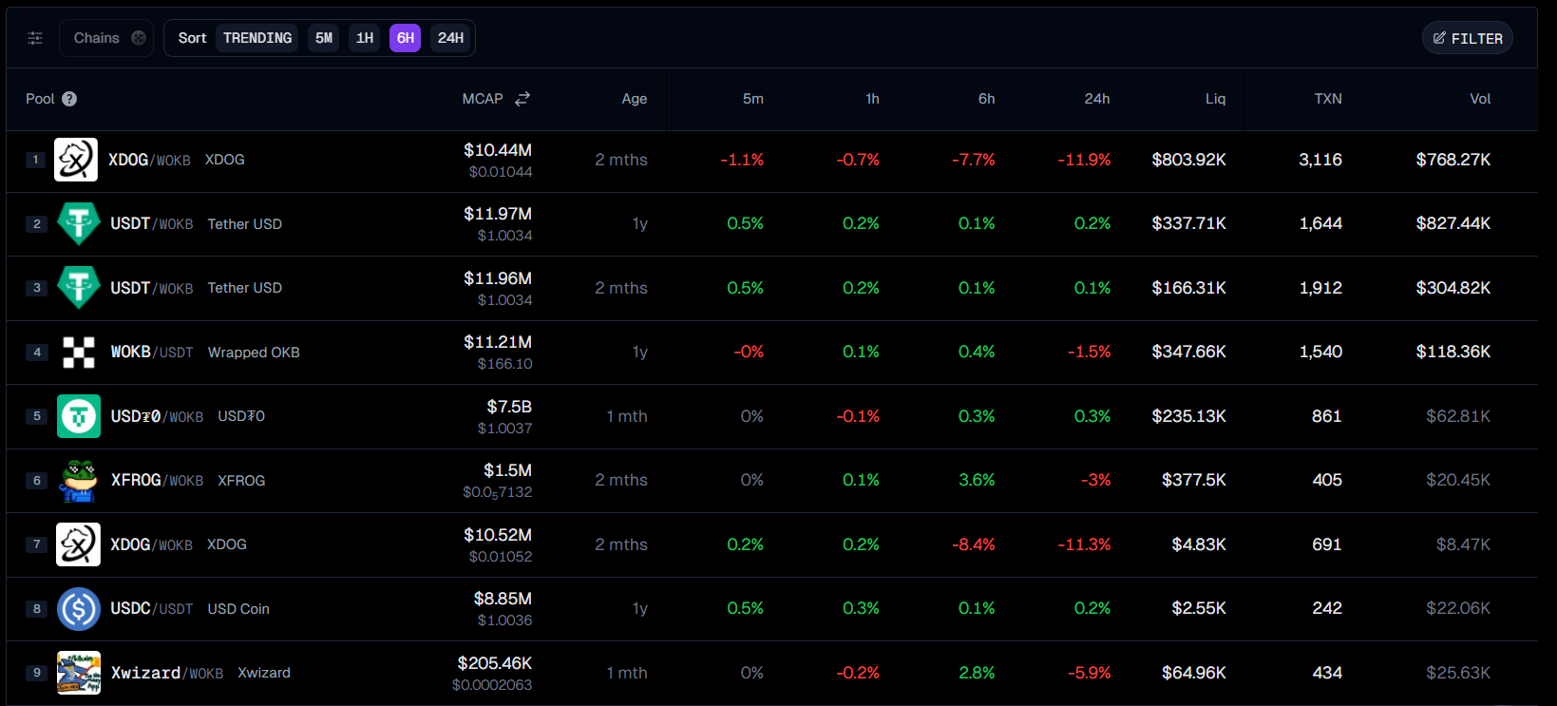The width and height of the screenshot is (1557, 706).
Task: Sort by the Vol column header
Action: pos(1480,99)
